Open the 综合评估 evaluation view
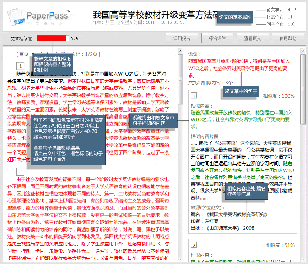Image resolution: width=308 pixels, height=264 pixels. tap(218, 38)
